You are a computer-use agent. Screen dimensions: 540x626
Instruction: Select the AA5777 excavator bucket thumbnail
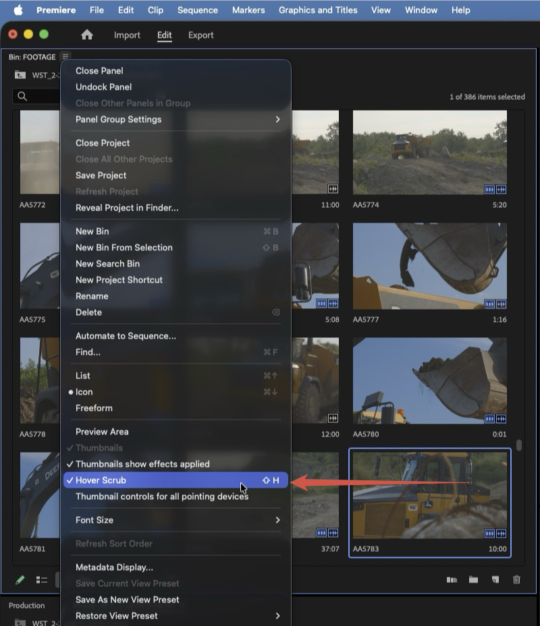(x=430, y=266)
